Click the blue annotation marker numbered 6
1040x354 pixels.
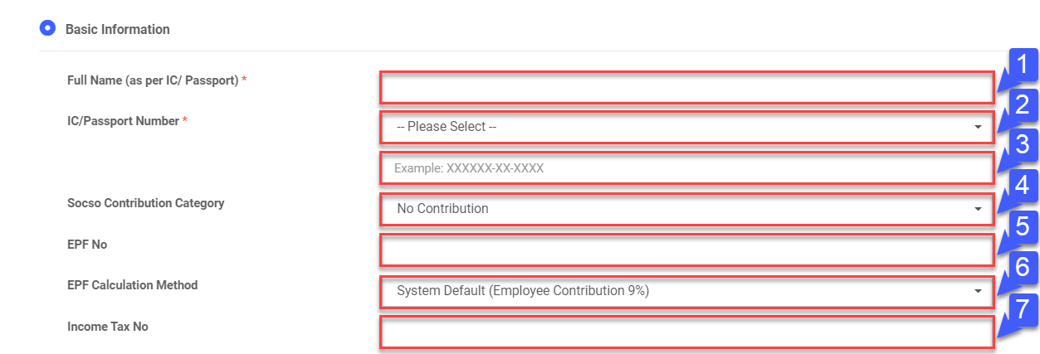pos(1023,268)
